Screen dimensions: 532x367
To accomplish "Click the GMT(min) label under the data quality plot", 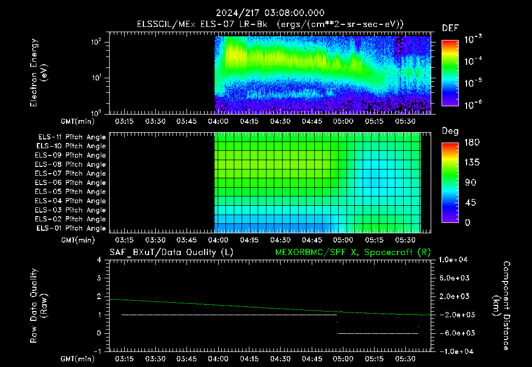I will pyautogui.click(x=78, y=359).
